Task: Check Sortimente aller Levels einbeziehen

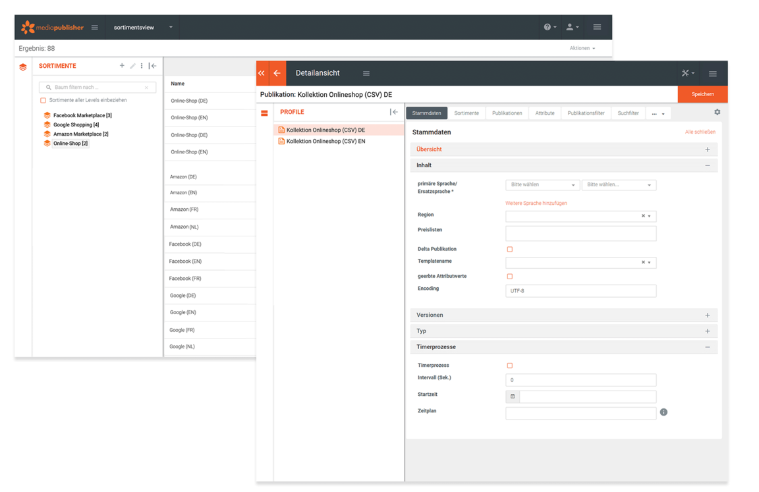Action: coord(43,100)
